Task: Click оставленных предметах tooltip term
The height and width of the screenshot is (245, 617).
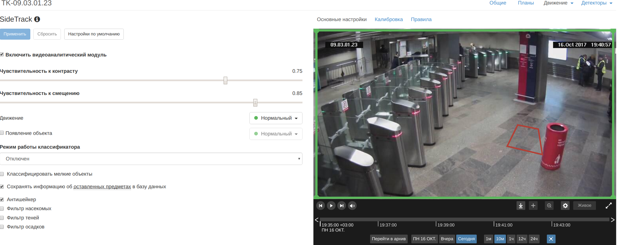Action: [x=102, y=187]
